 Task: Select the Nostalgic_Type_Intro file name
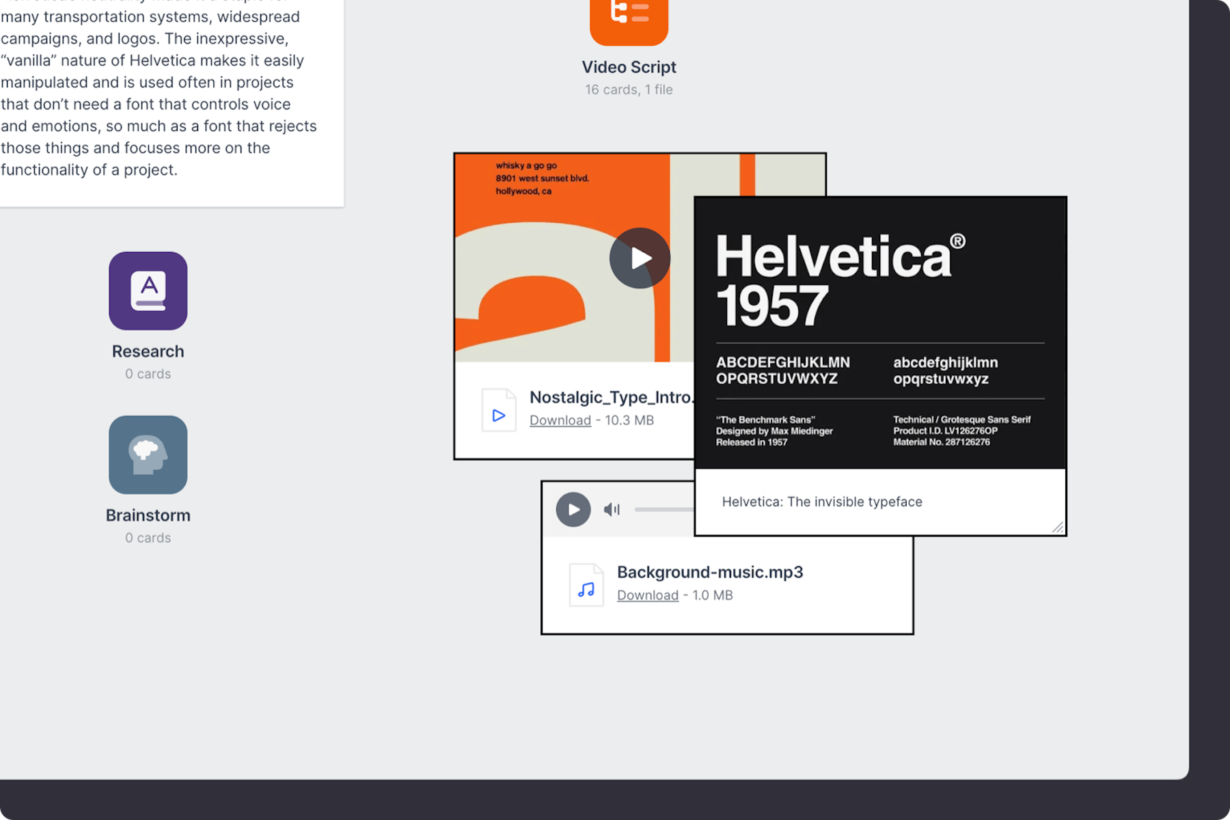(x=611, y=397)
